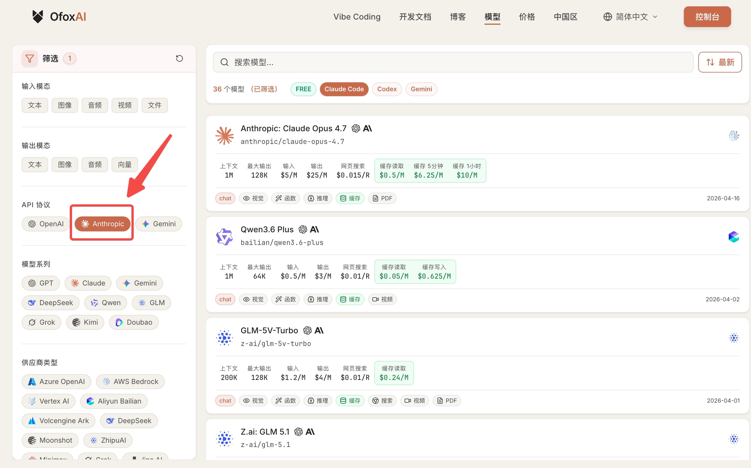Viewport: 751px width, 468px height.
Task: Toggle the AWS Bedrock provider filter
Action: [130, 382]
